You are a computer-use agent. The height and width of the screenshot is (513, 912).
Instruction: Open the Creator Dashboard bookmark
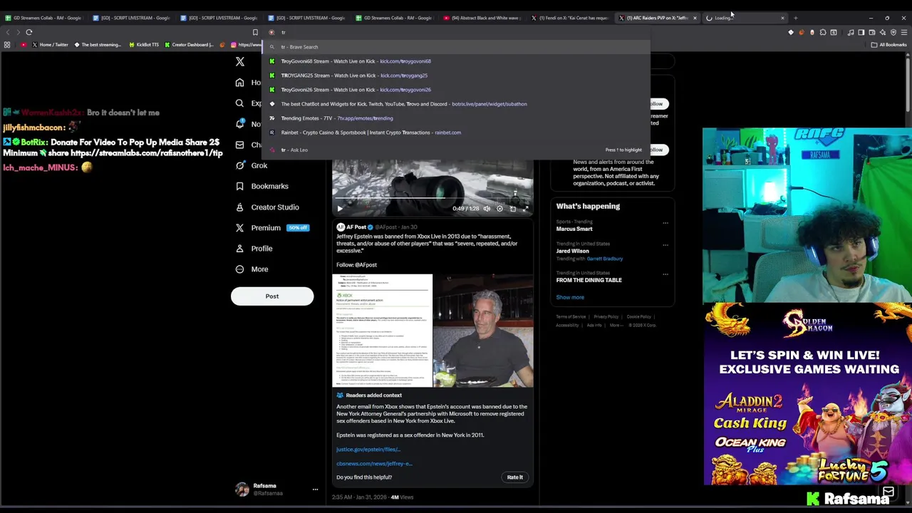point(189,45)
